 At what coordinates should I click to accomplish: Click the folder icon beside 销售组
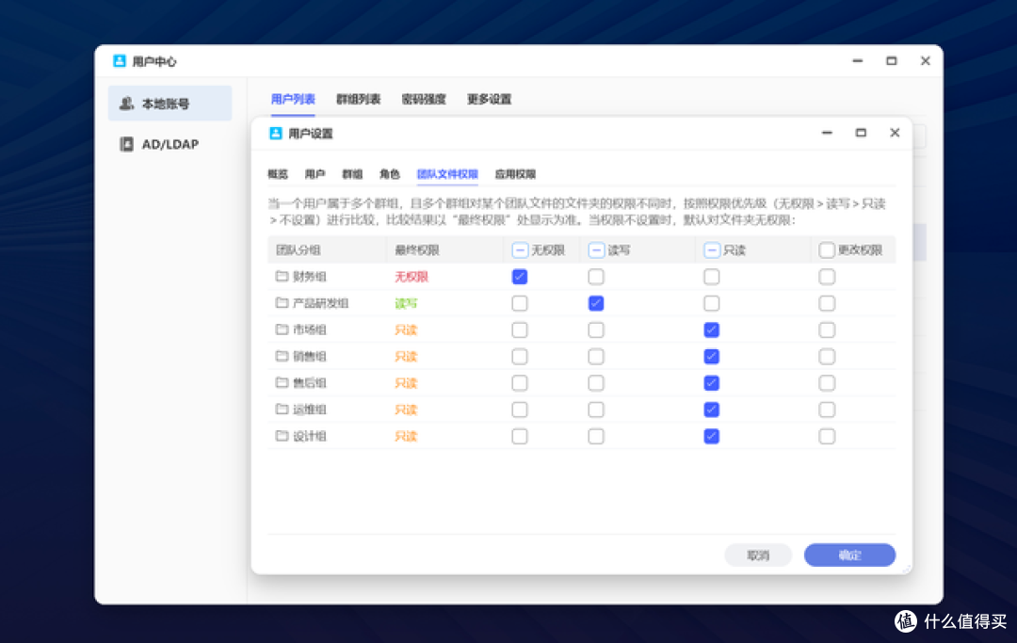[x=282, y=357]
